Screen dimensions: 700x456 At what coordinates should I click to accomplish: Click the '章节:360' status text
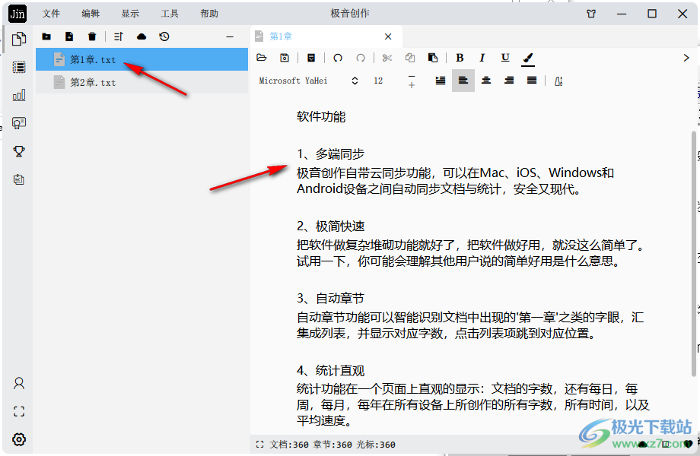click(332, 445)
